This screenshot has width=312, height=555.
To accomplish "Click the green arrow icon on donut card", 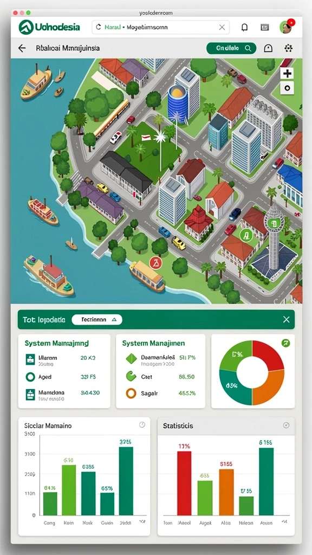I will click(285, 343).
